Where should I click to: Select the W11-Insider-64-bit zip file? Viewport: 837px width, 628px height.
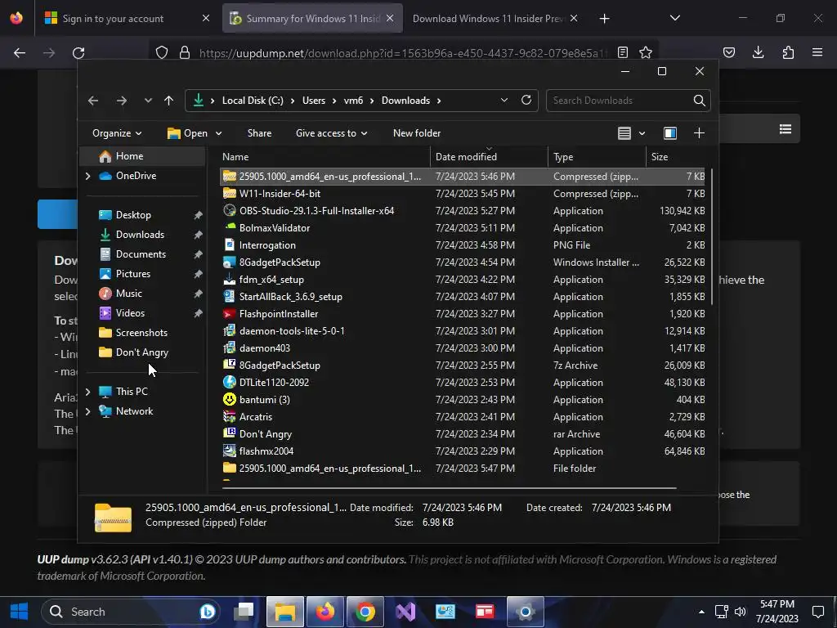point(463,193)
